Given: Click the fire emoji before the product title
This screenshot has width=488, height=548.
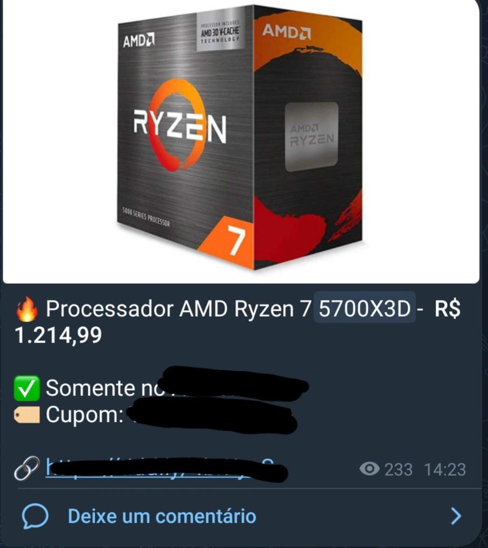Looking at the screenshot, I should pyautogui.click(x=26, y=309).
